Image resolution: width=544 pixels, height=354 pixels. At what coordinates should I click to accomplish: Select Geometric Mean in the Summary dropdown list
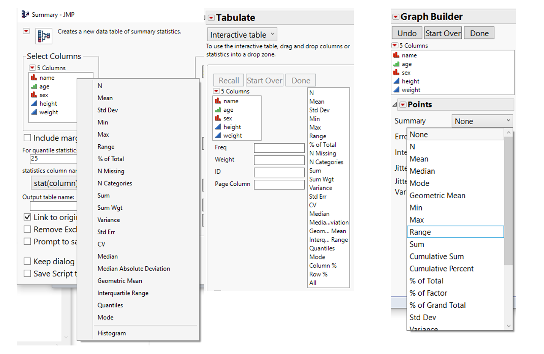pos(437,196)
